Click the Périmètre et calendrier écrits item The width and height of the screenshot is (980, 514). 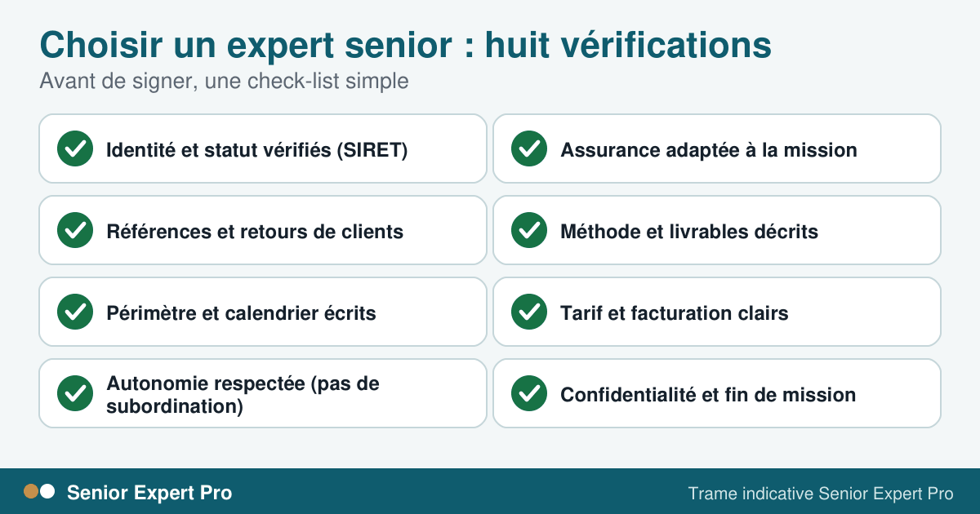(x=263, y=312)
